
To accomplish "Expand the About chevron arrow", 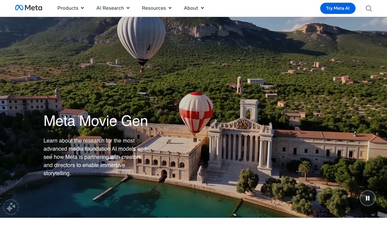I will 203,8.
